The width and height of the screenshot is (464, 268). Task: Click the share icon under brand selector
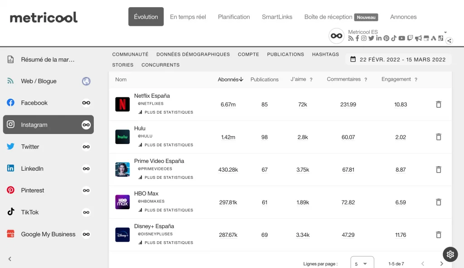pos(449,41)
